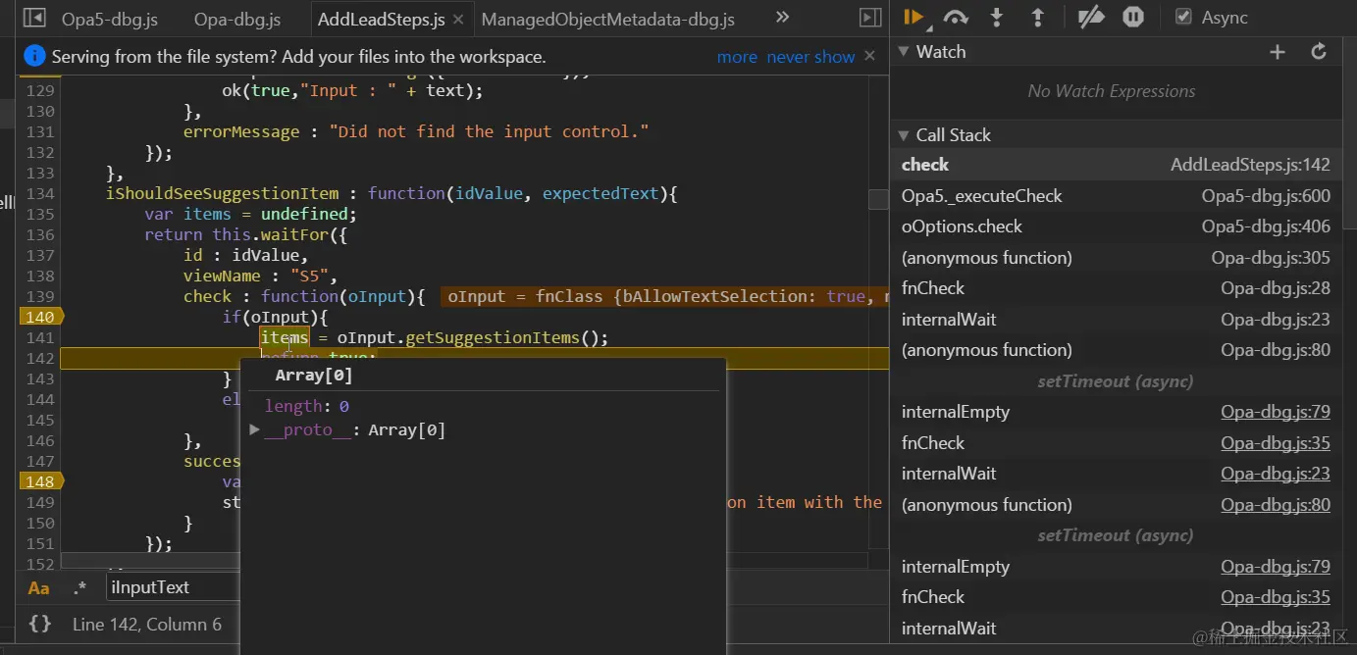1357x655 pixels.
Task: Click 'iShouldSeeSuggestionItem' function name
Action: tap(223, 193)
